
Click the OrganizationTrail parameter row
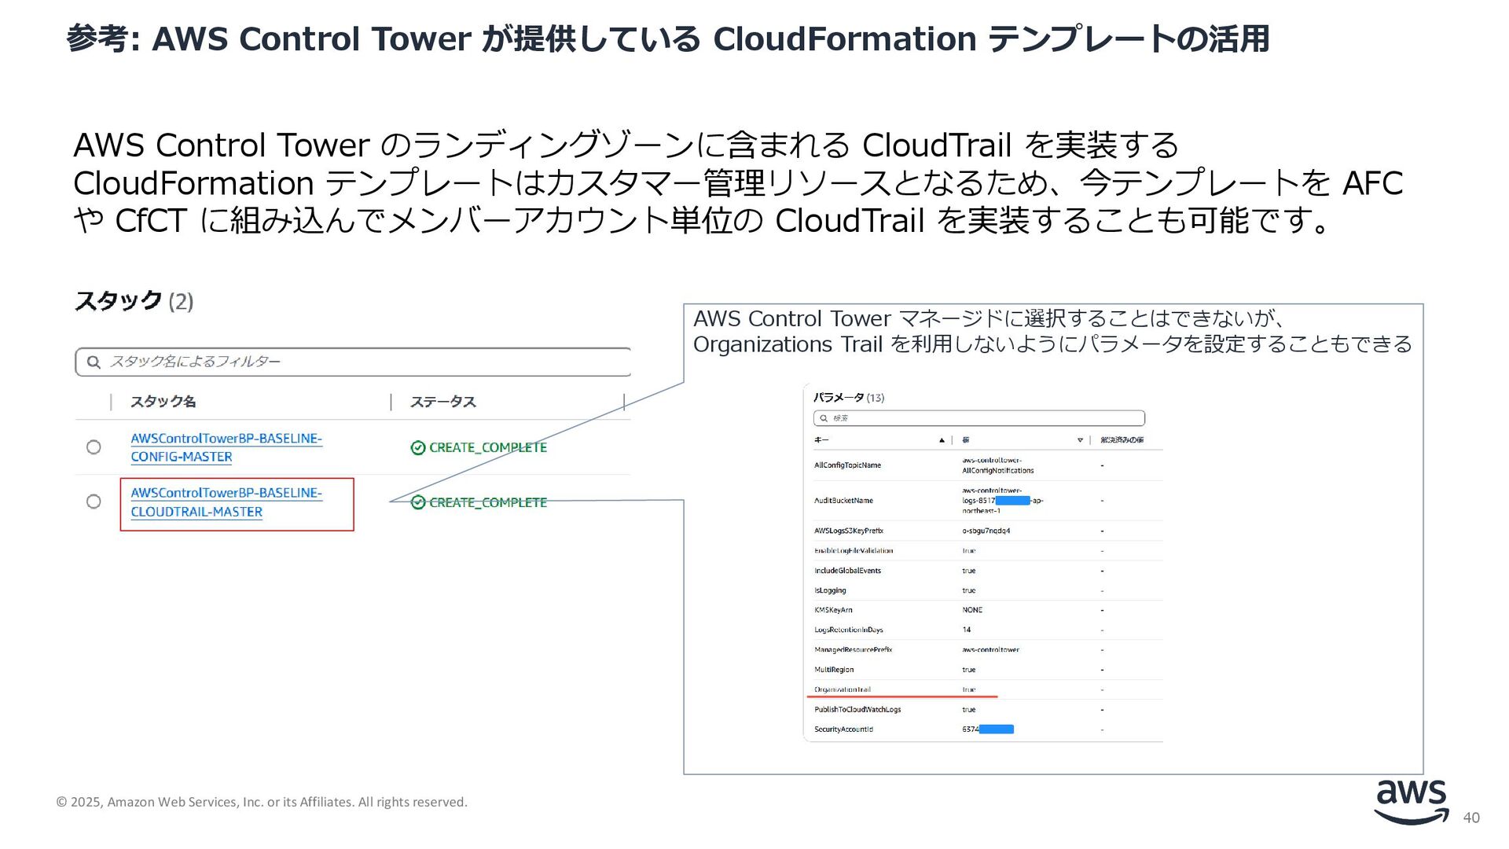point(843,689)
